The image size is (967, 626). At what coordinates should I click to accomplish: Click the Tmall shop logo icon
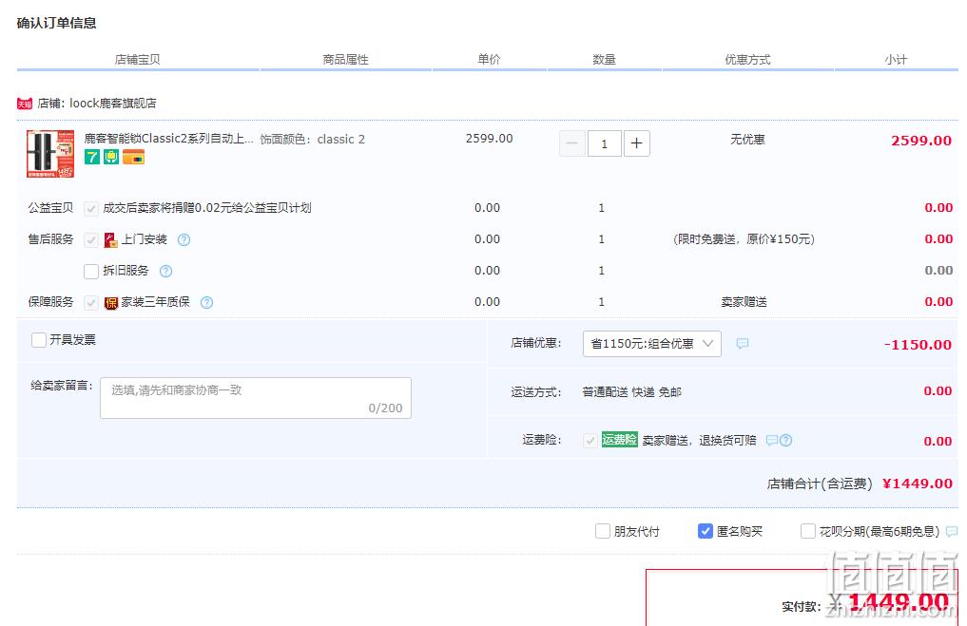pyautogui.click(x=24, y=104)
